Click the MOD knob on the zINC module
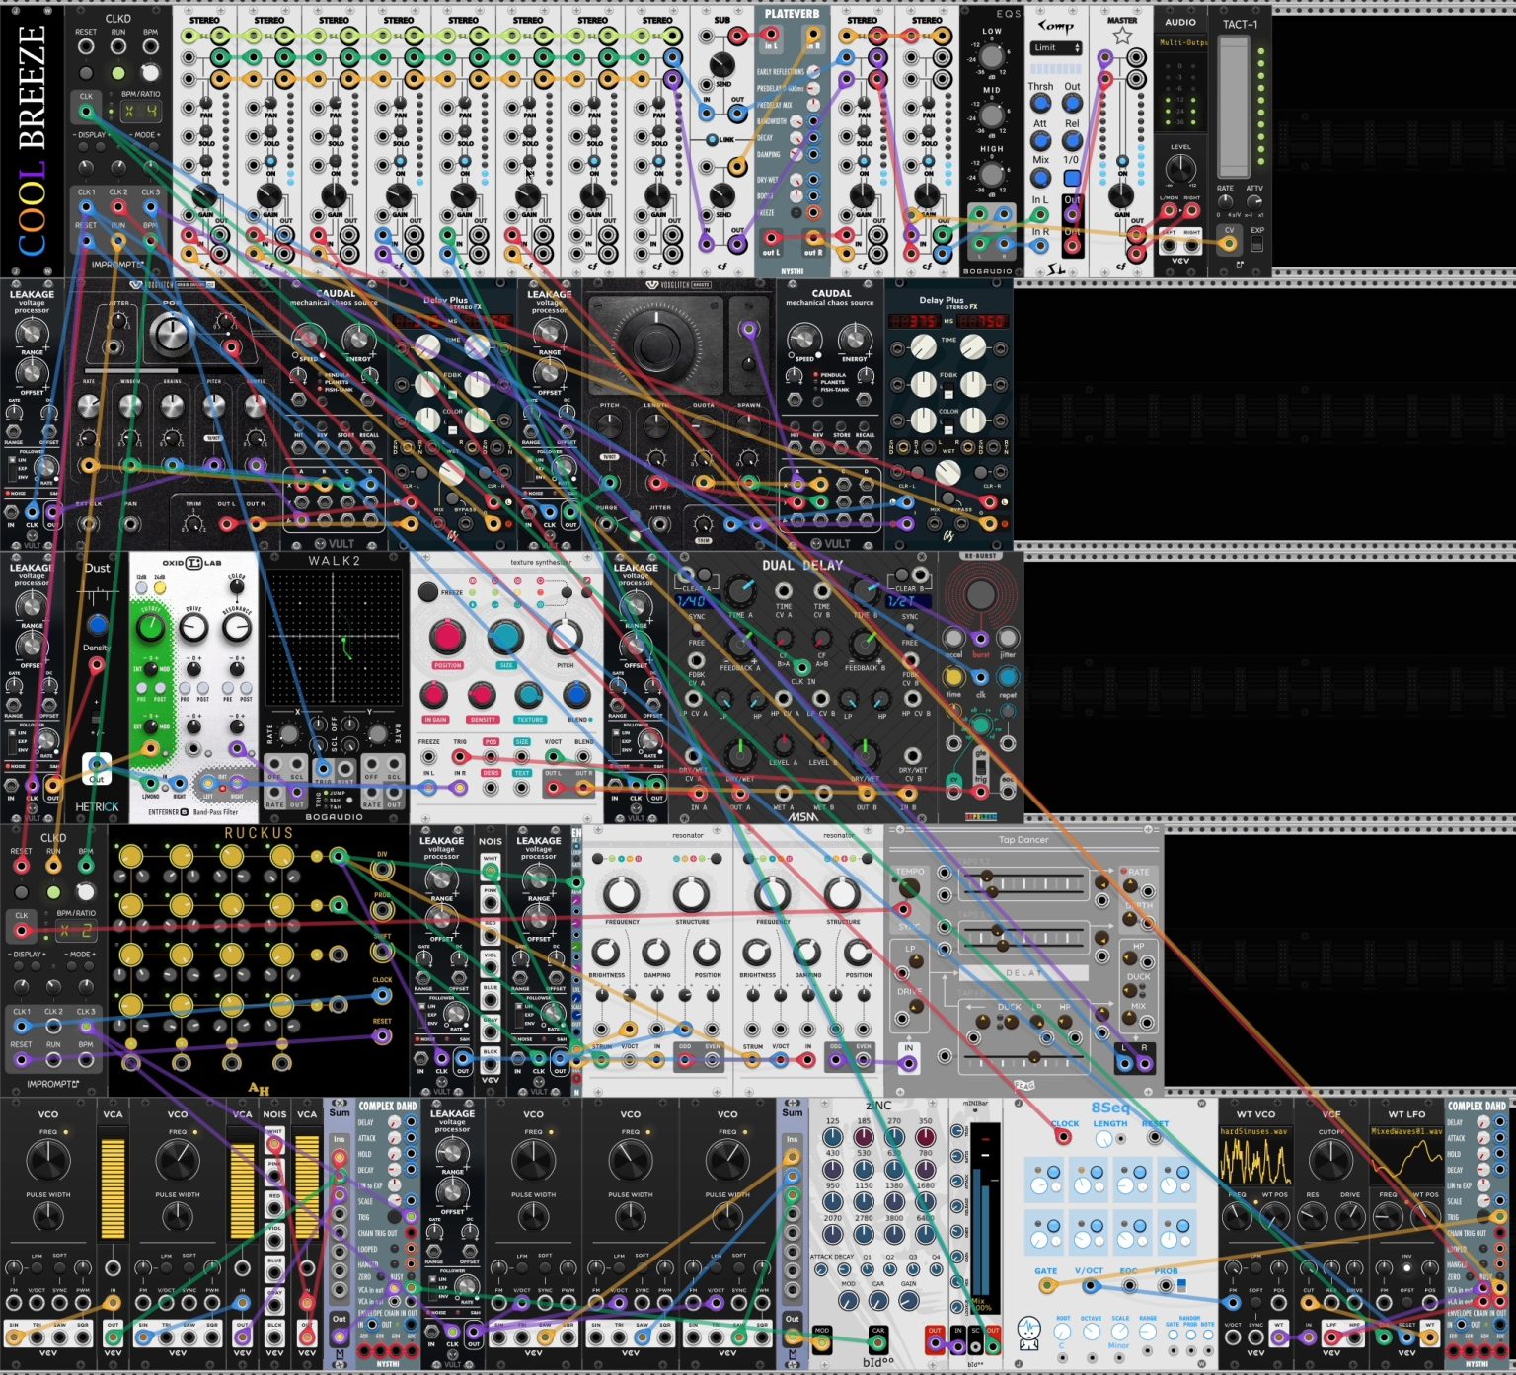The width and height of the screenshot is (1516, 1375). 849,1301
